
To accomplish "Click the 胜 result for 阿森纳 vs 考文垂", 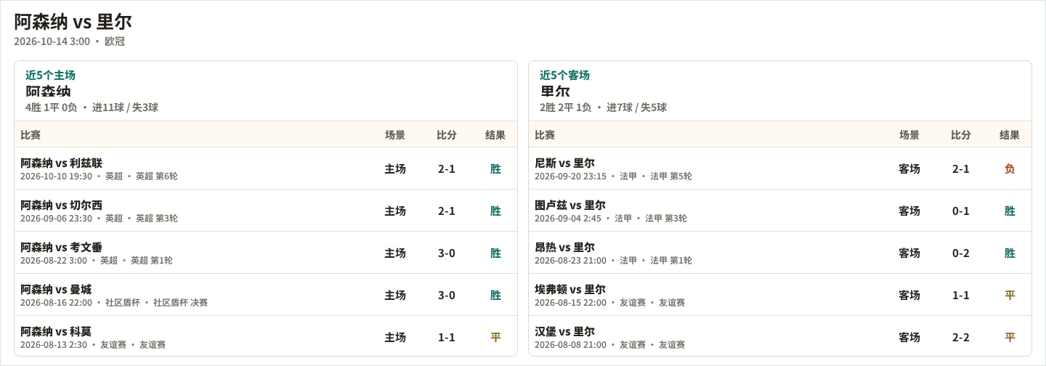I will [495, 253].
